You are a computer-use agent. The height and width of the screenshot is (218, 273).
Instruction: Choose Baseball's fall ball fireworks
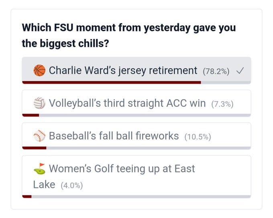pos(136,136)
